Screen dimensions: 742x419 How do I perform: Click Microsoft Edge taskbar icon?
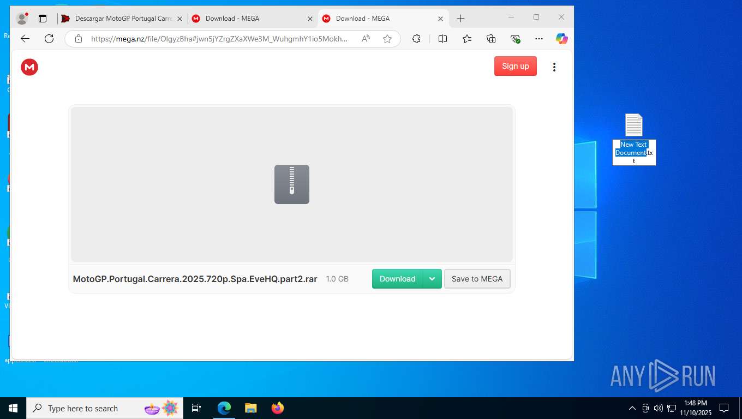[224, 408]
